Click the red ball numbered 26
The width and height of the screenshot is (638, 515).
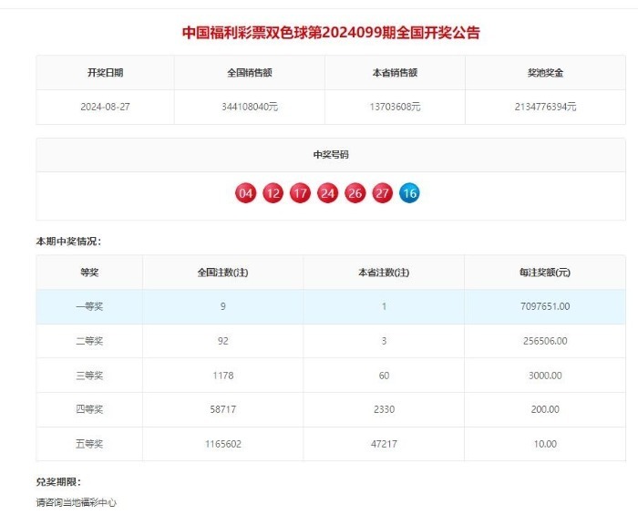pos(355,193)
